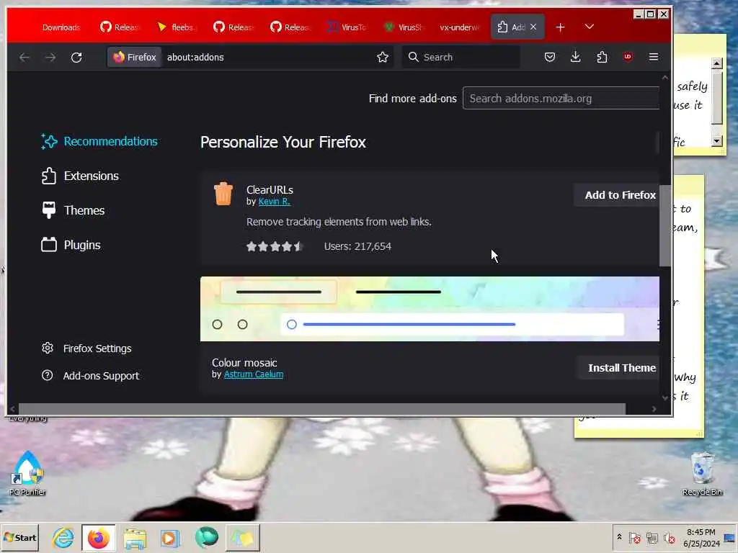The height and width of the screenshot is (553, 738).
Task: Switch to the fleebs tab
Action: 176,27
